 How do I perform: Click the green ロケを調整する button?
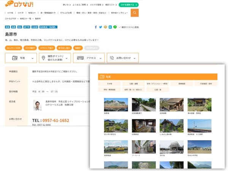[x=128, y=5]
